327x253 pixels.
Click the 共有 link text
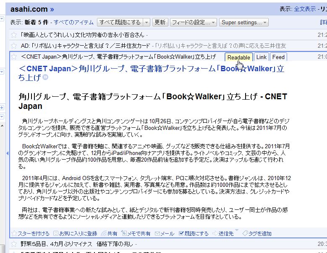(x=112, y=234)
